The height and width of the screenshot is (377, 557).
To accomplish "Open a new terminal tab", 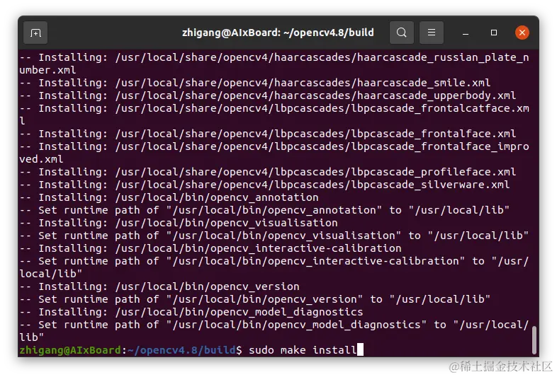I will [35, 33].
